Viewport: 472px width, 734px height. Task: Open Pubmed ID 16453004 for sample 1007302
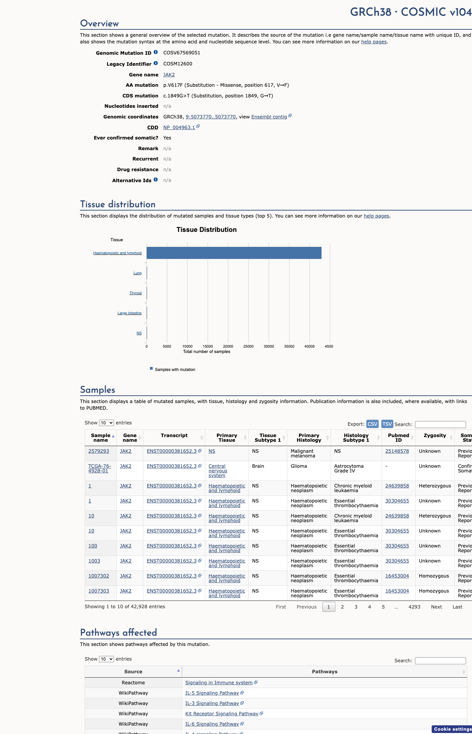click(397, 576)
